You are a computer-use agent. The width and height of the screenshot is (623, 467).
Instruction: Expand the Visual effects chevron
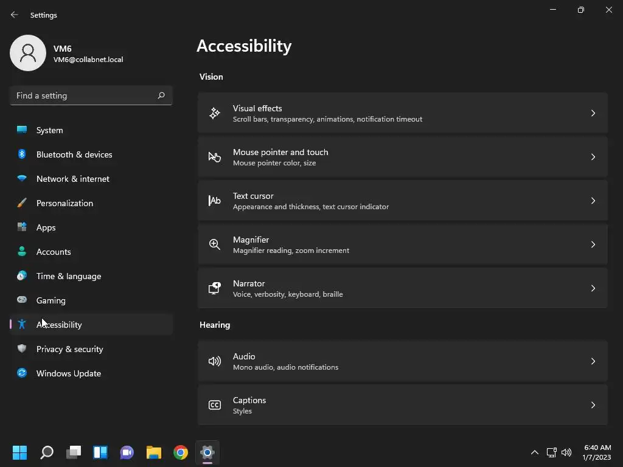point(593,113)
